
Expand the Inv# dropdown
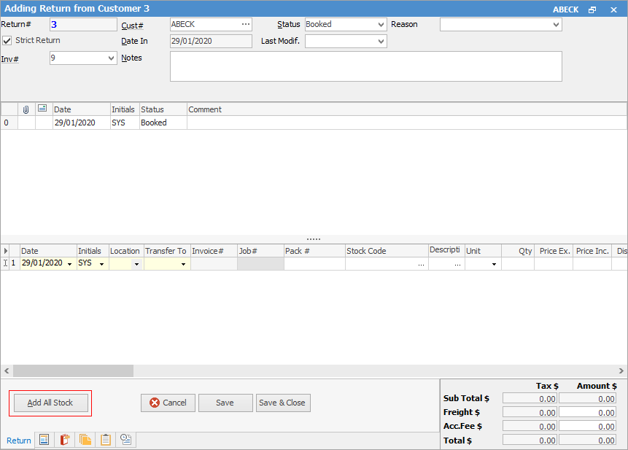112,58
